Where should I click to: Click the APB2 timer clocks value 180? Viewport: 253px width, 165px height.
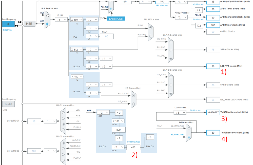coord(213,25)
